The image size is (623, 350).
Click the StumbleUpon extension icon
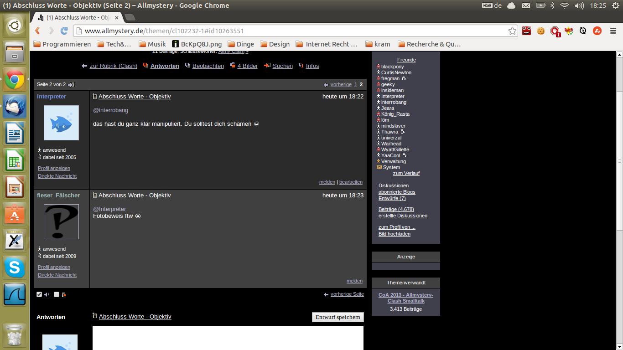[x=597, y=31]
